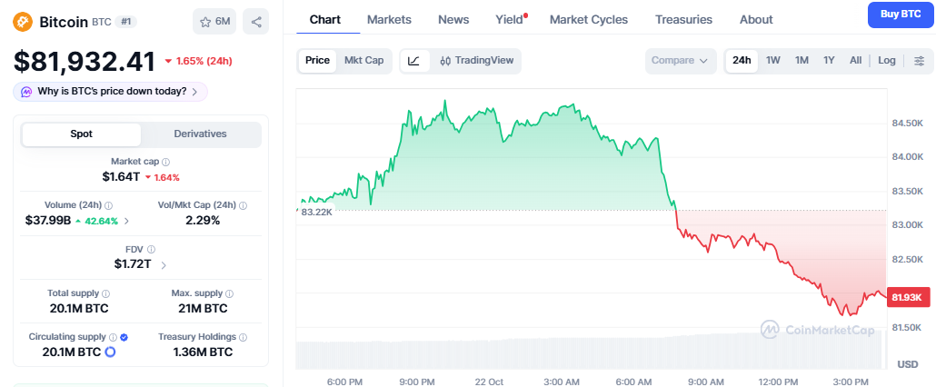Open the Compare dropdown
The height and width of the screenshot is (387, 936).
(681, 61)
